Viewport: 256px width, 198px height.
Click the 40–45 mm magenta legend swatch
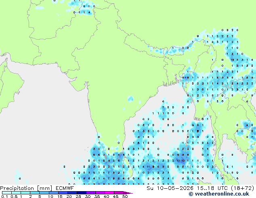(x=109, y=193)
